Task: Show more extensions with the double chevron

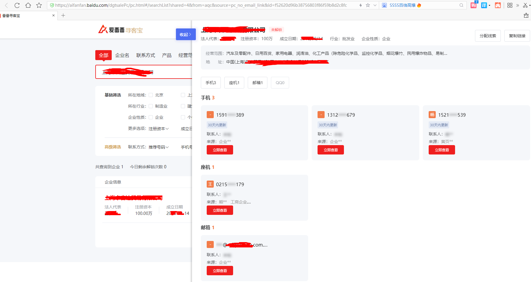Action: 518,5
